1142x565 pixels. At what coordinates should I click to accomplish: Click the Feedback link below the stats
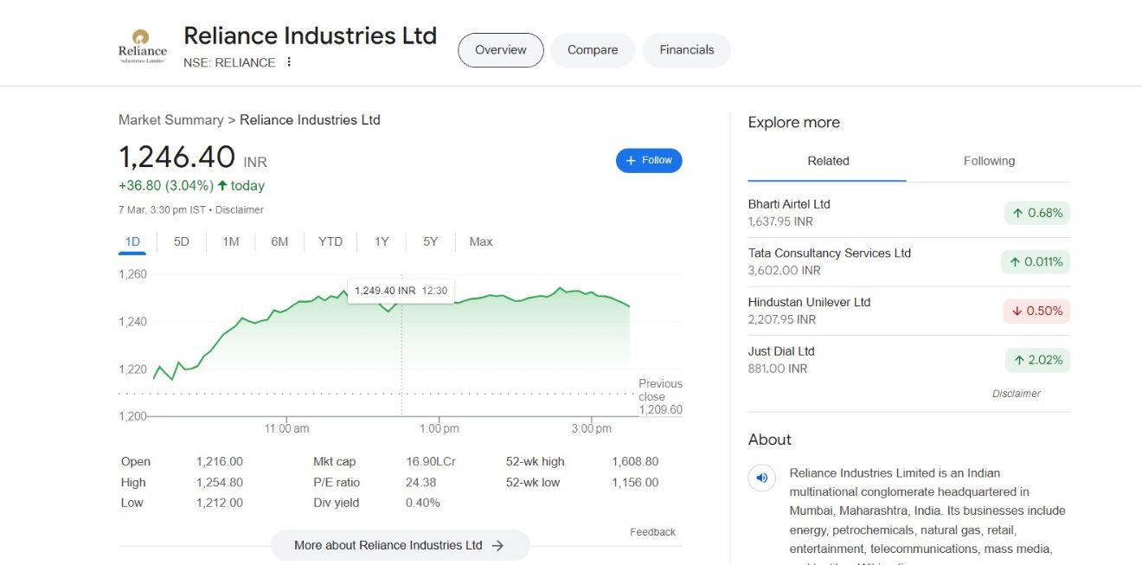pyautogui.click(x=652, y=532)
